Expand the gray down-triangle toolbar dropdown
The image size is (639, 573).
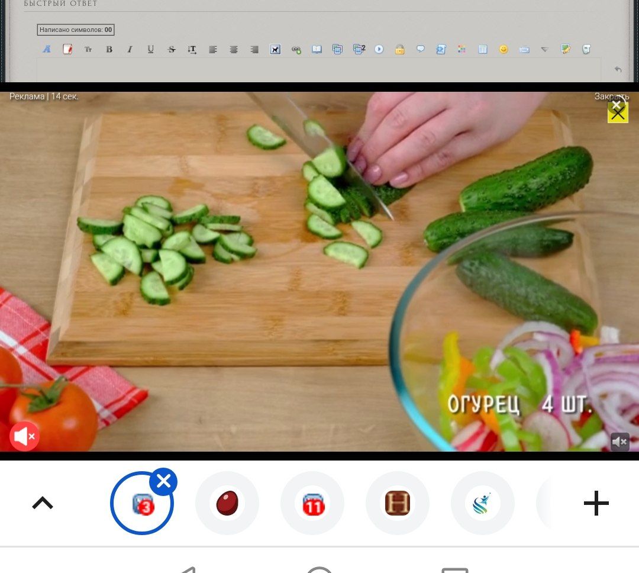pyautogui.click(x=545, y=49)
